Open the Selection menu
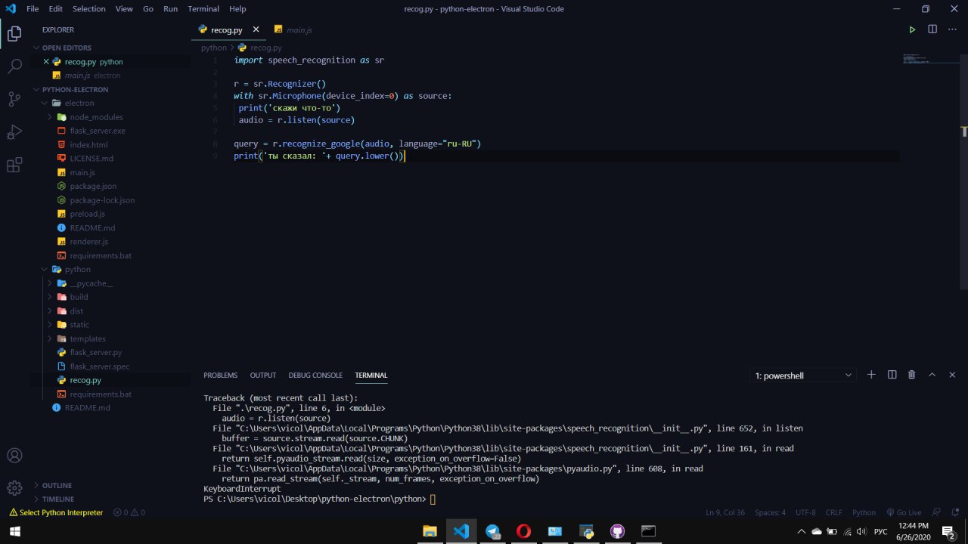This screenshot has width=968, height=544. 89,9
